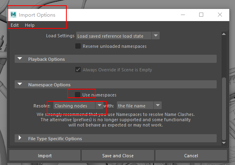
Task: Click the Import button
Action: pyautogui.click(x=45, y=155)
